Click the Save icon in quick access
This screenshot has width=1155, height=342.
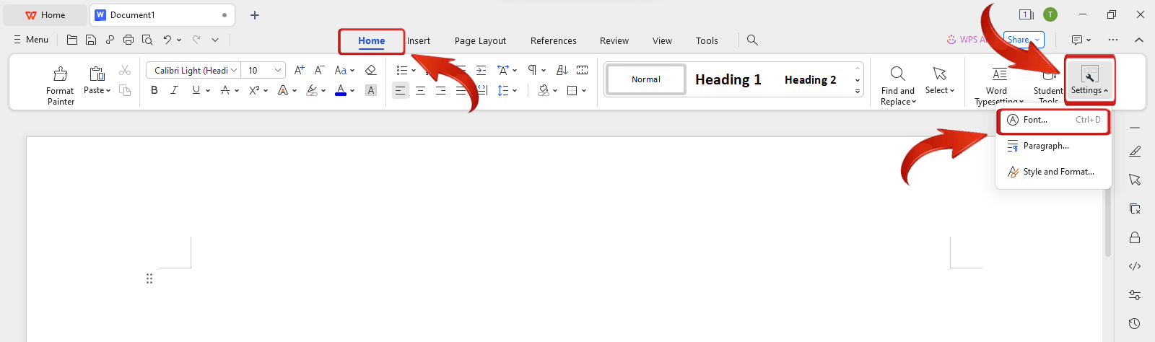tap(91, 40)
